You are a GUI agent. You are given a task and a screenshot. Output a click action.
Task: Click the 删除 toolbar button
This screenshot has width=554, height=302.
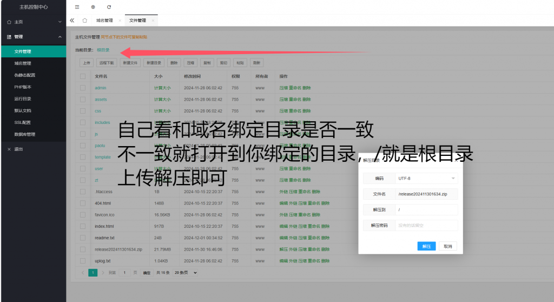tap(174, 63)
